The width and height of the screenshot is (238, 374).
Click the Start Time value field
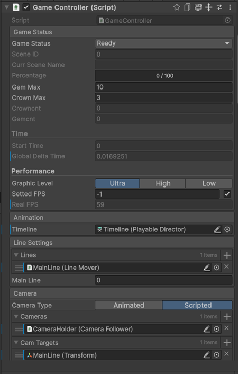click(163, 146)
